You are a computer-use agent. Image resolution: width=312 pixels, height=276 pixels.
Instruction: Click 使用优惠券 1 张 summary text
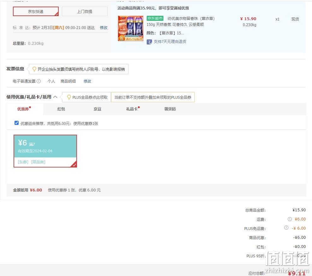[74, 190]
